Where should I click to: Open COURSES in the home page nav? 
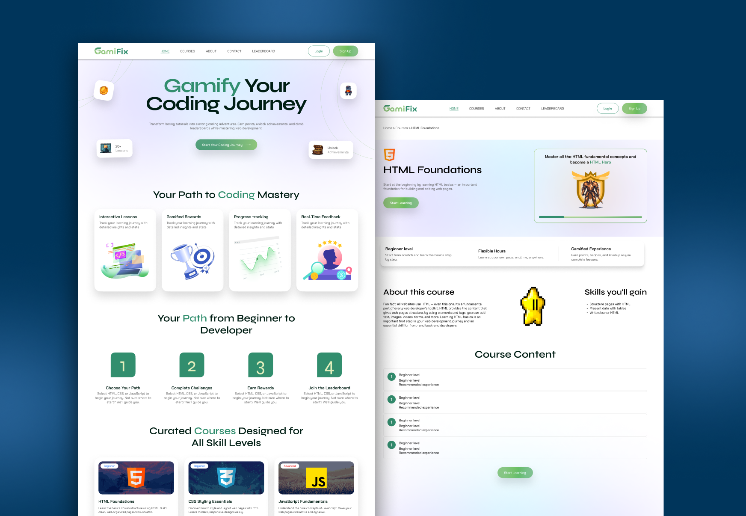(187, 51)
